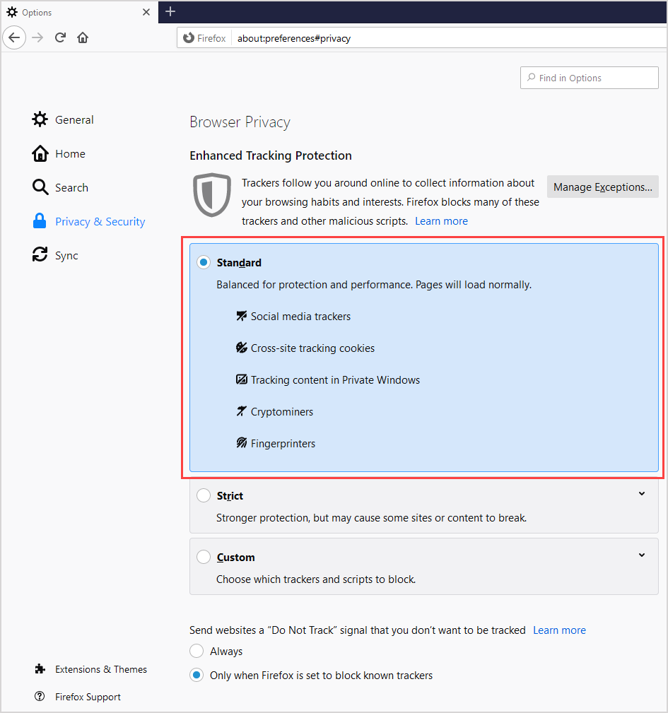Reload the page with the refresh icon
This screenshot has width=668, height=713.
coord(60,37)
